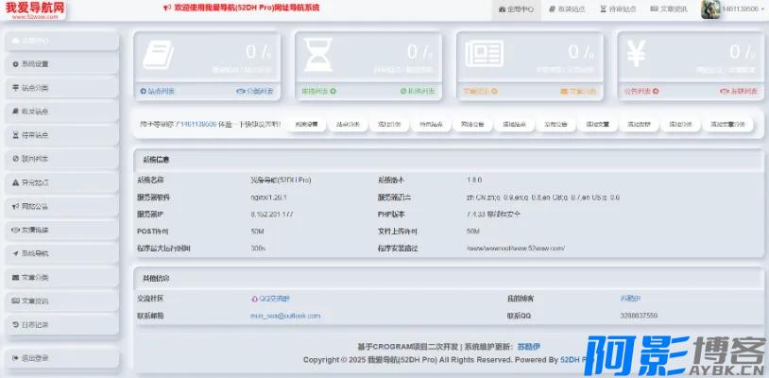769x378 pixels.
Task: Click the 站点分类 quick-access button
Action: point(348,125)
